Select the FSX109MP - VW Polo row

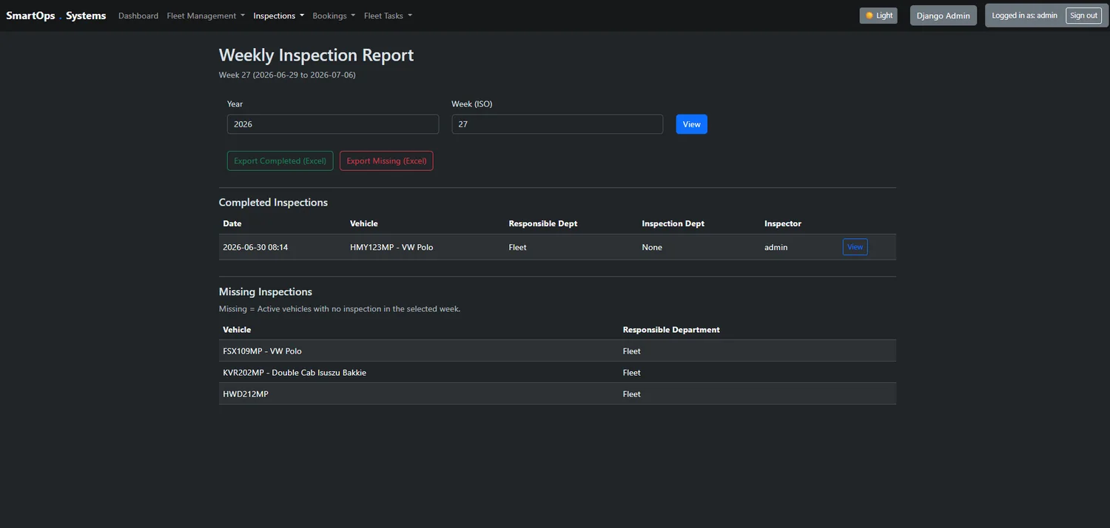click(x=557, y=351)
